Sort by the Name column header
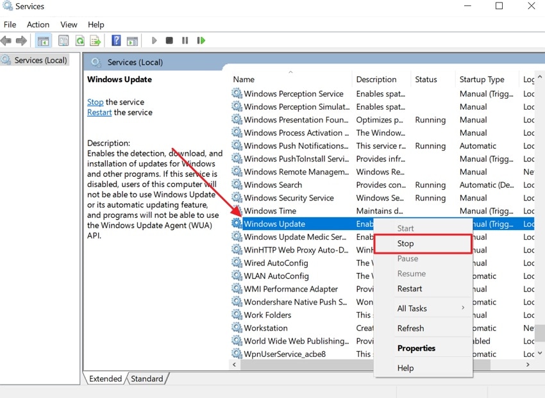This screenshot has width=545, height=398. [x=290, y=79]
